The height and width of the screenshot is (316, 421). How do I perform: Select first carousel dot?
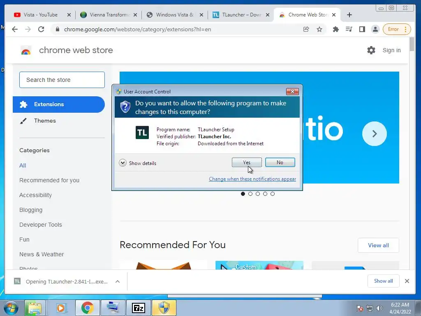coord(243,194)
